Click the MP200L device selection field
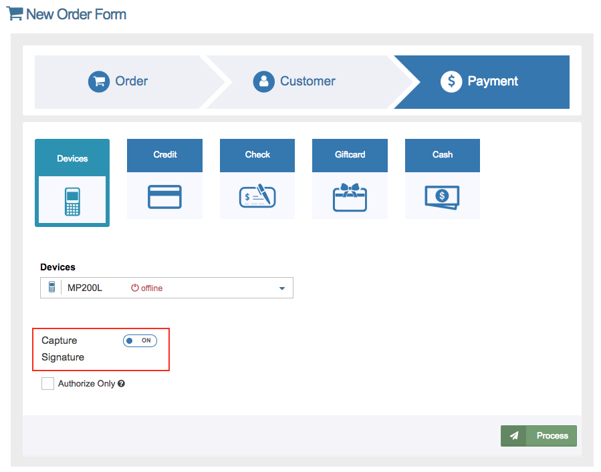601x472 pixels. tap(166, 288)
